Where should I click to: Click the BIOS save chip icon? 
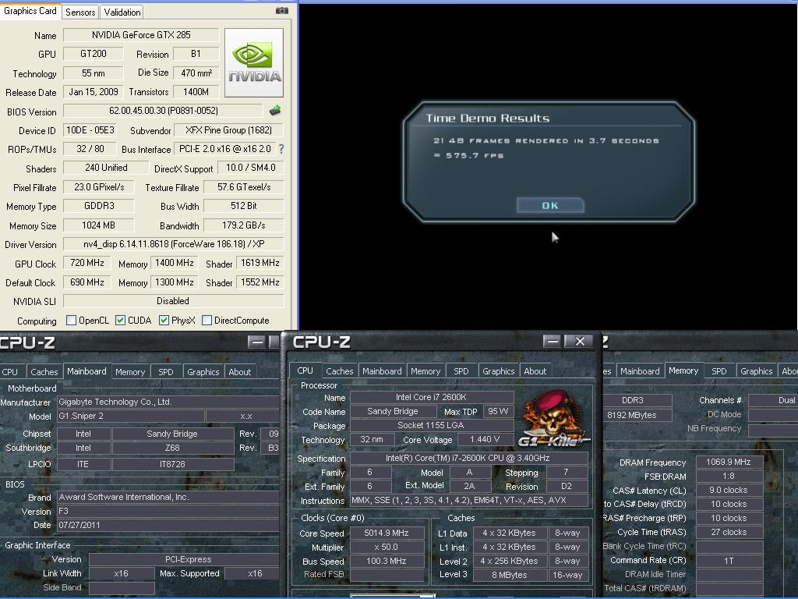pyautogui.click(x=275, y=110)
